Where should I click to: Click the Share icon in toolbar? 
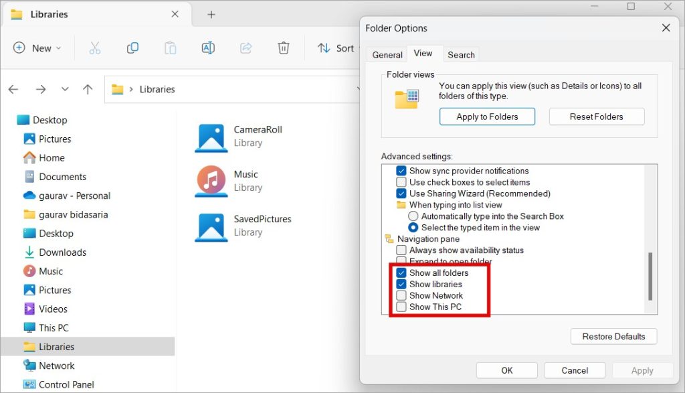pyautogui.click(x=246, y=48)
